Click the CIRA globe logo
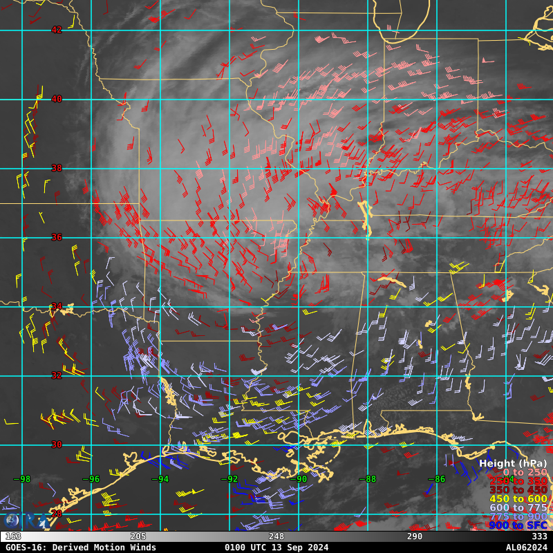The width and height of the screenshot is (553, 553). pos(10,521)
